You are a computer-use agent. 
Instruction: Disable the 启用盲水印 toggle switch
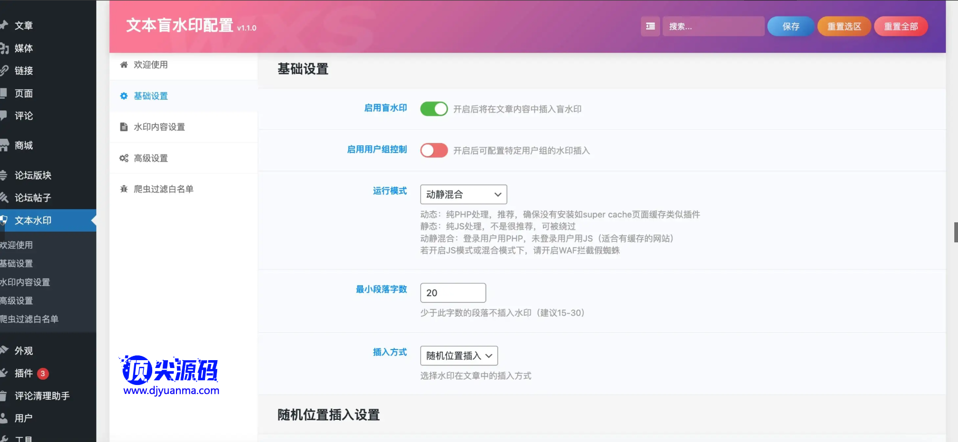pos(434,109)
